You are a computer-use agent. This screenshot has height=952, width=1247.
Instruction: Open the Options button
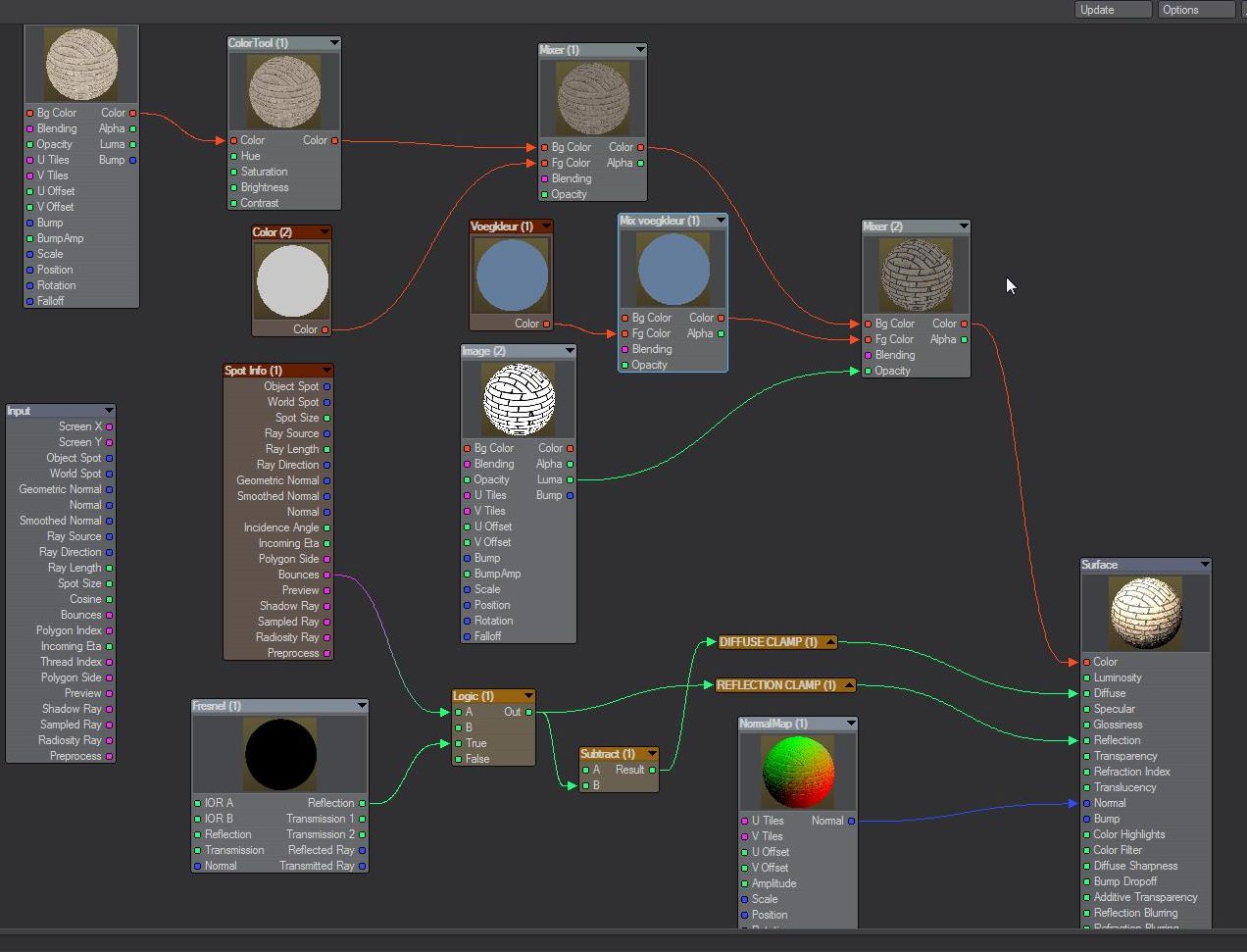click(1196, 10)
